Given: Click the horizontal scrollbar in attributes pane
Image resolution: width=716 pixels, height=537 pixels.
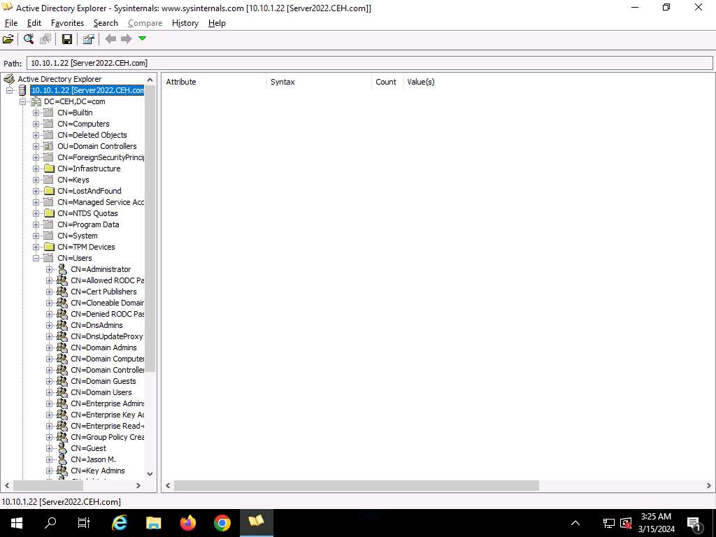Looking at the screenshot, I should click(x=357, y=485).
